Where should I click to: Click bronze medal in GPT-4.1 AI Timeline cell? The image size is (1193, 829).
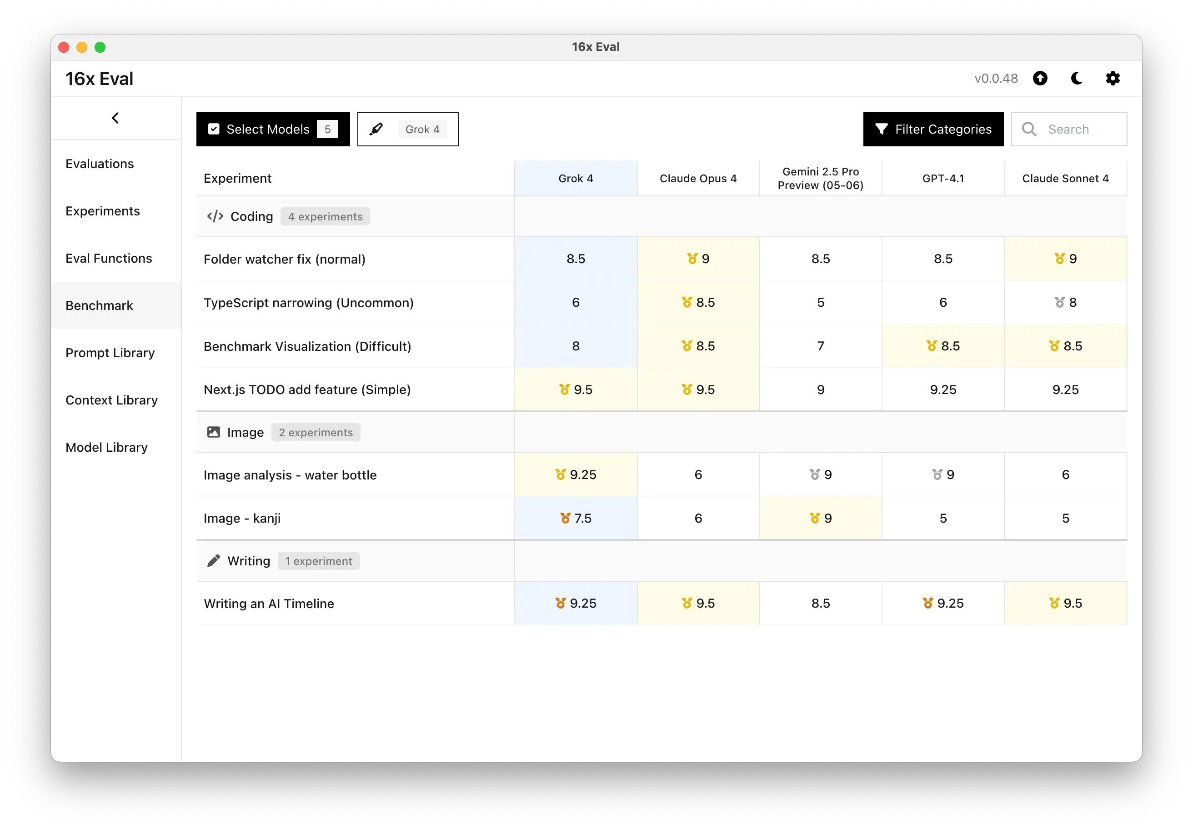pyautogui.click(x=928, y=603)
